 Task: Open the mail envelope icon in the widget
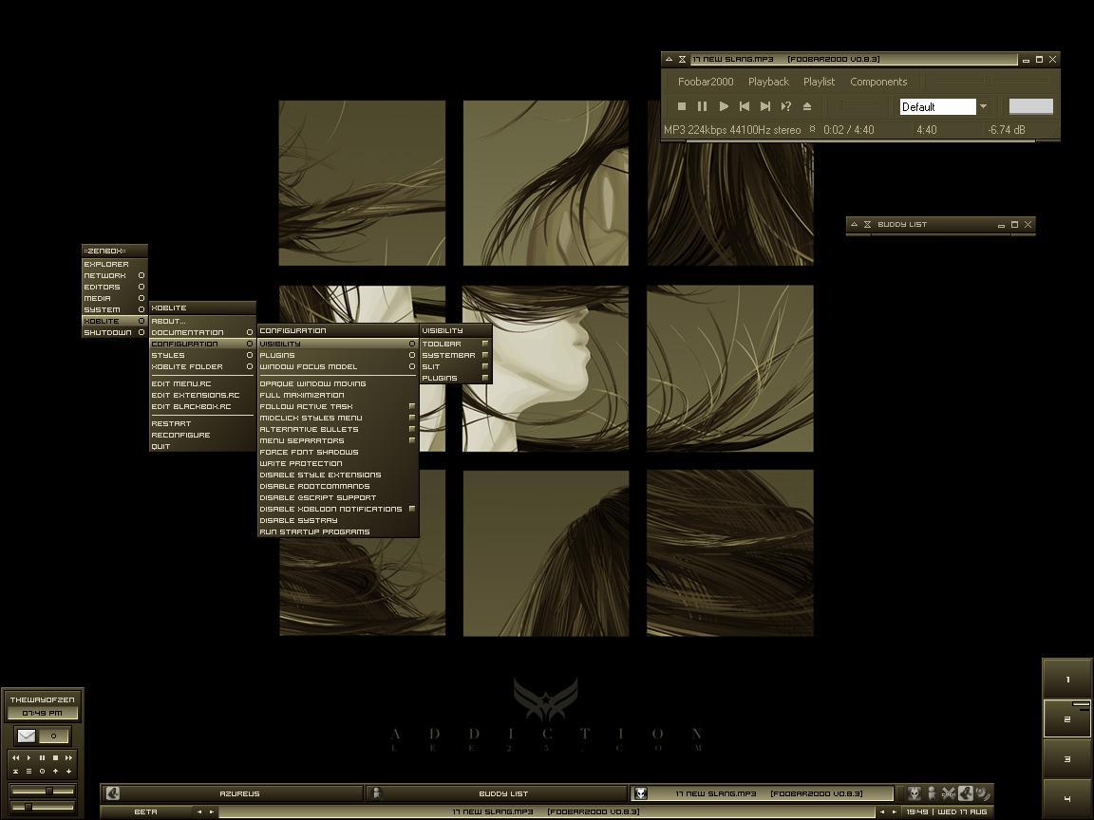click(x=27, y=736)
